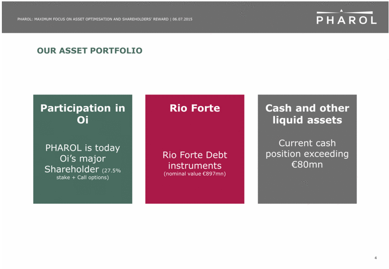
Task: Select the Rio Forte Debt instruments text
Action: click(x=195, y=160)
